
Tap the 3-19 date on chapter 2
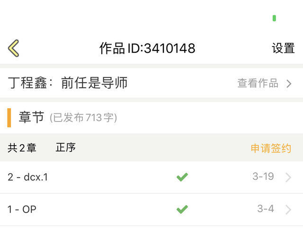tap(263, 177)
